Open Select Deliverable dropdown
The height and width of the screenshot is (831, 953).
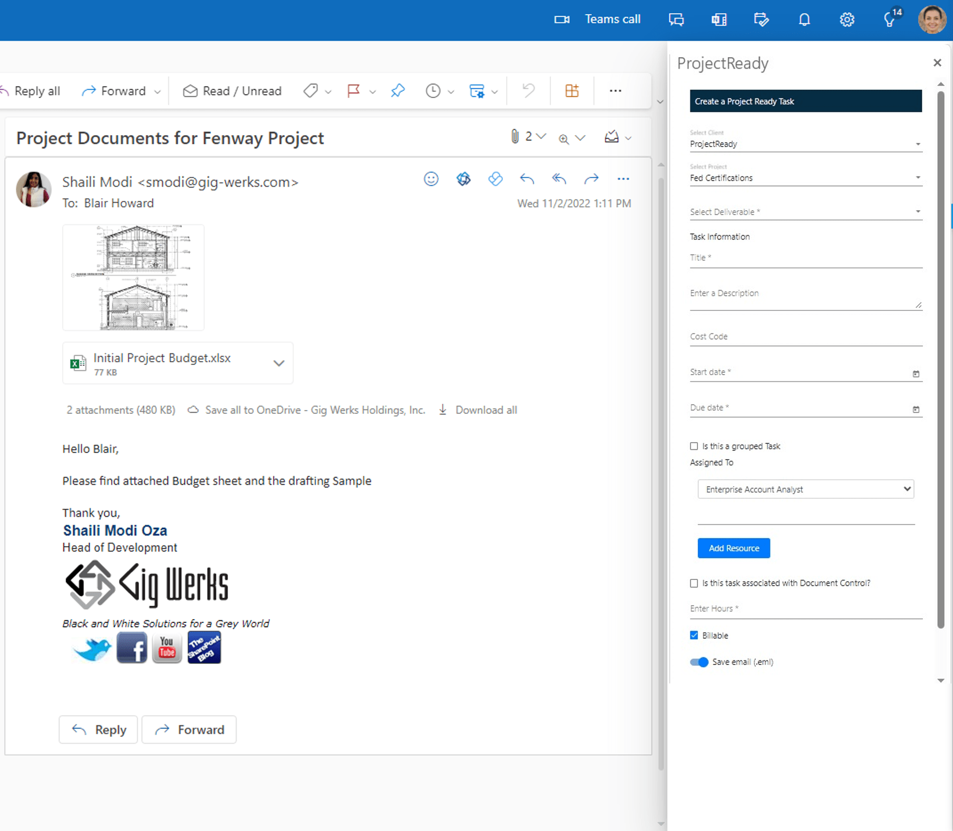(805, 212)
